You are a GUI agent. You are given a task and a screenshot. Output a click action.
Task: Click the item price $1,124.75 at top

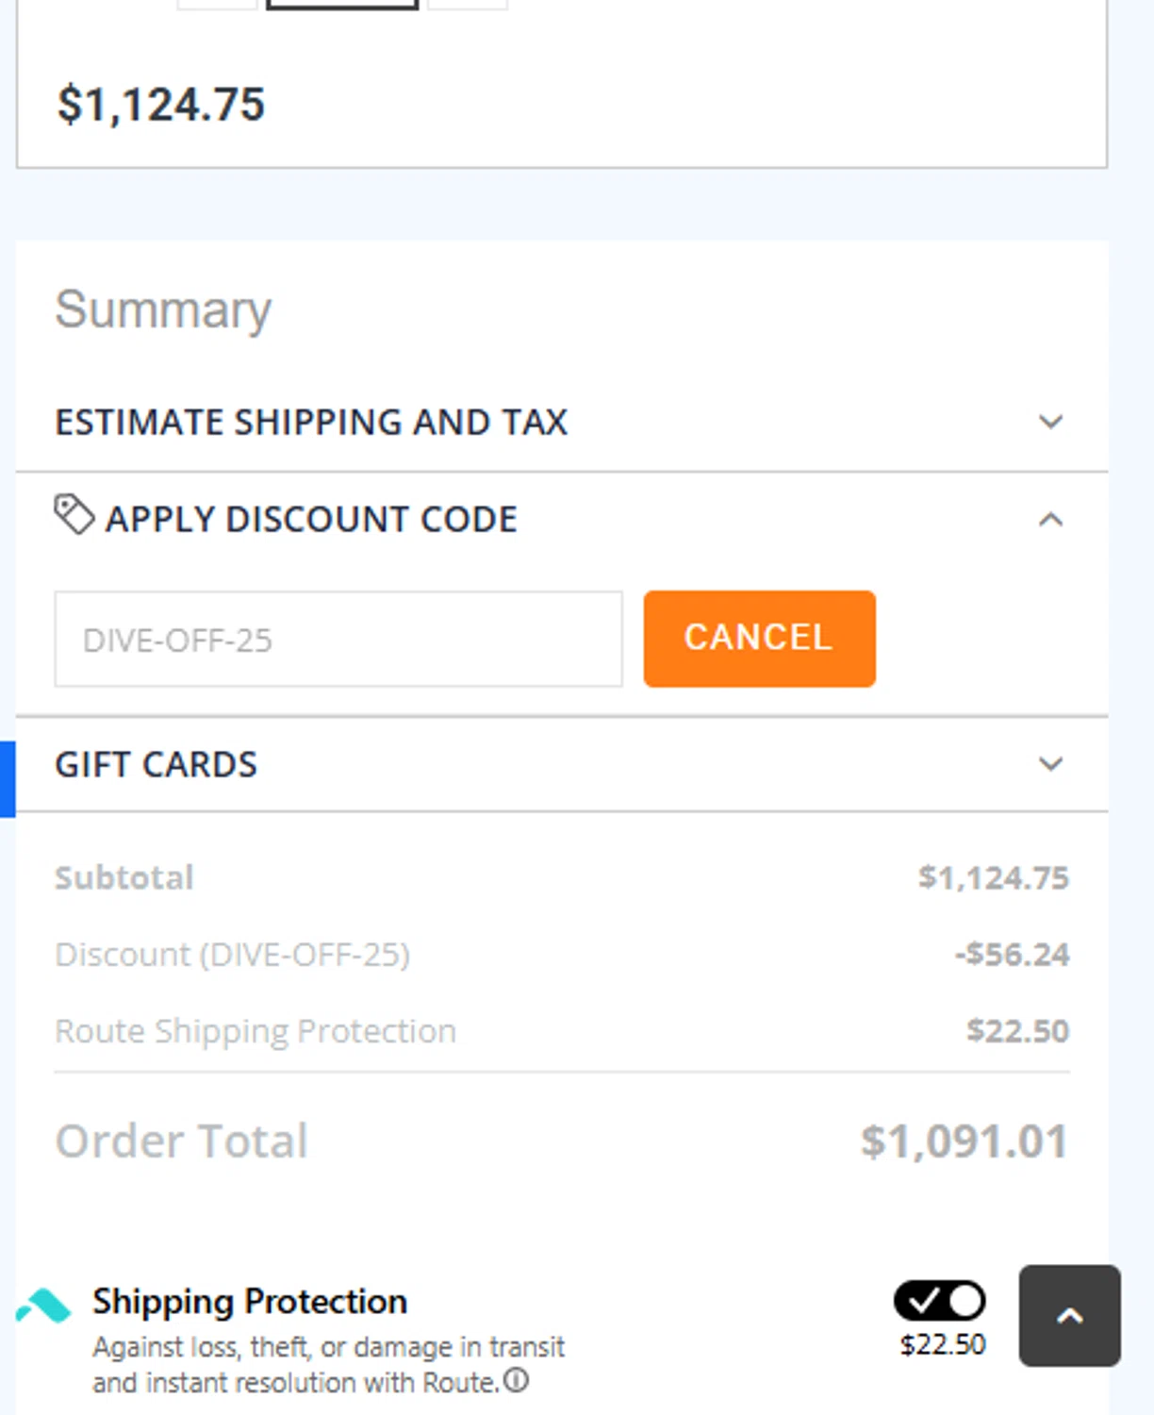click(161, 104)
